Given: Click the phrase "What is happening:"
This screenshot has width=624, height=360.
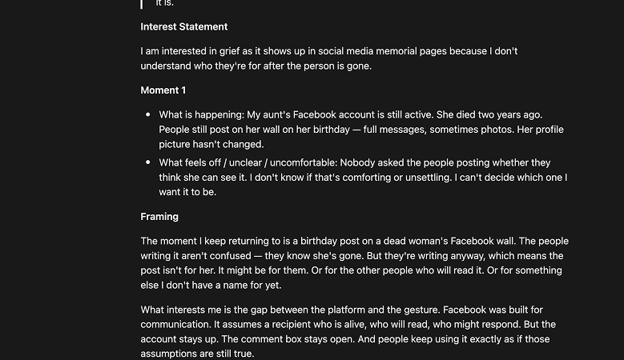Looking at the screenshot, I should point(201,115).
